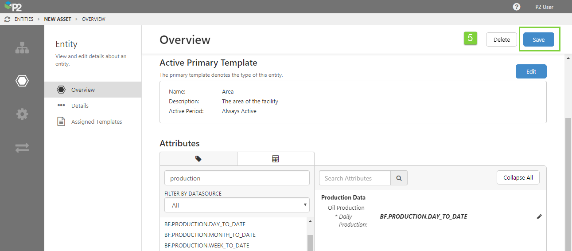Open the gear settings icon in sidebar
The height and width of the screenshot is (251, 572).
tap(22, 114)
